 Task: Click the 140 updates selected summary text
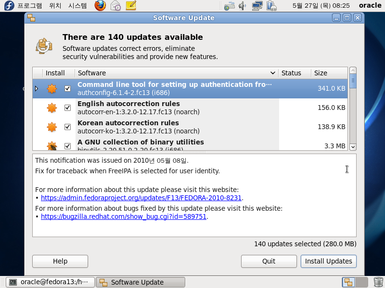click(305, 244)
